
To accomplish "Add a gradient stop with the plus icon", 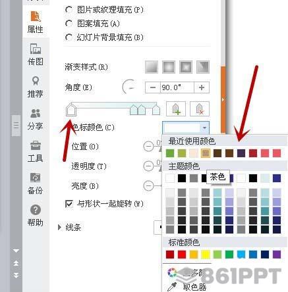I will click(x=176, y=109).
